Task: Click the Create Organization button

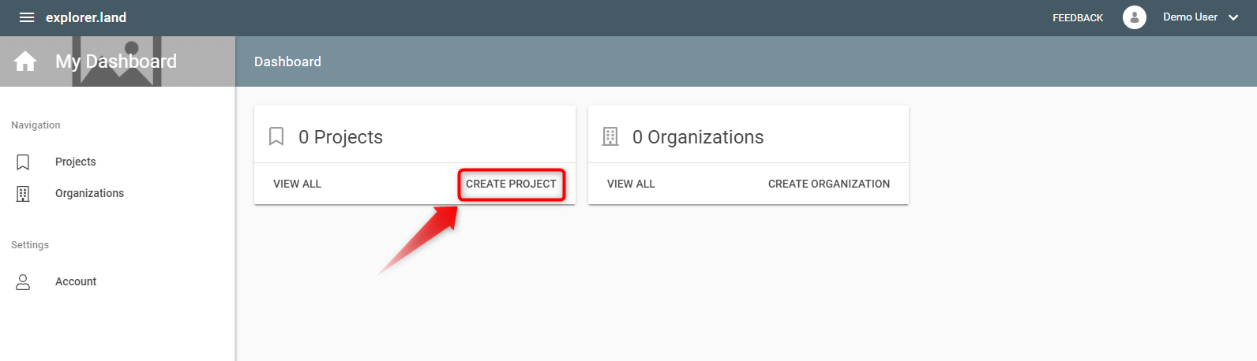Action: pyautogui.click(x=828, y=184)
